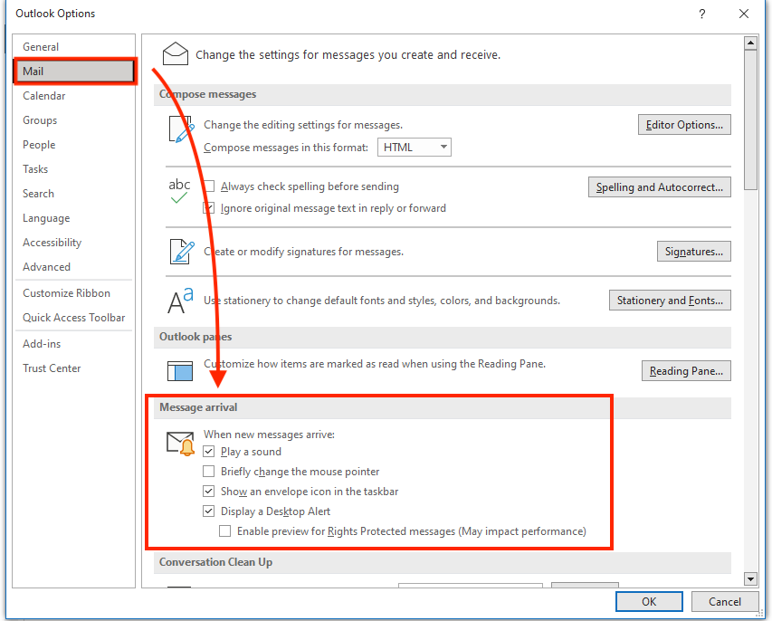
Task: Enable Always check spelling before sending
Action: [209, 186]
